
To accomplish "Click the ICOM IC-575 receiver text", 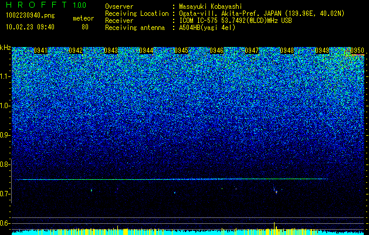I will click(x=236, y=21).
